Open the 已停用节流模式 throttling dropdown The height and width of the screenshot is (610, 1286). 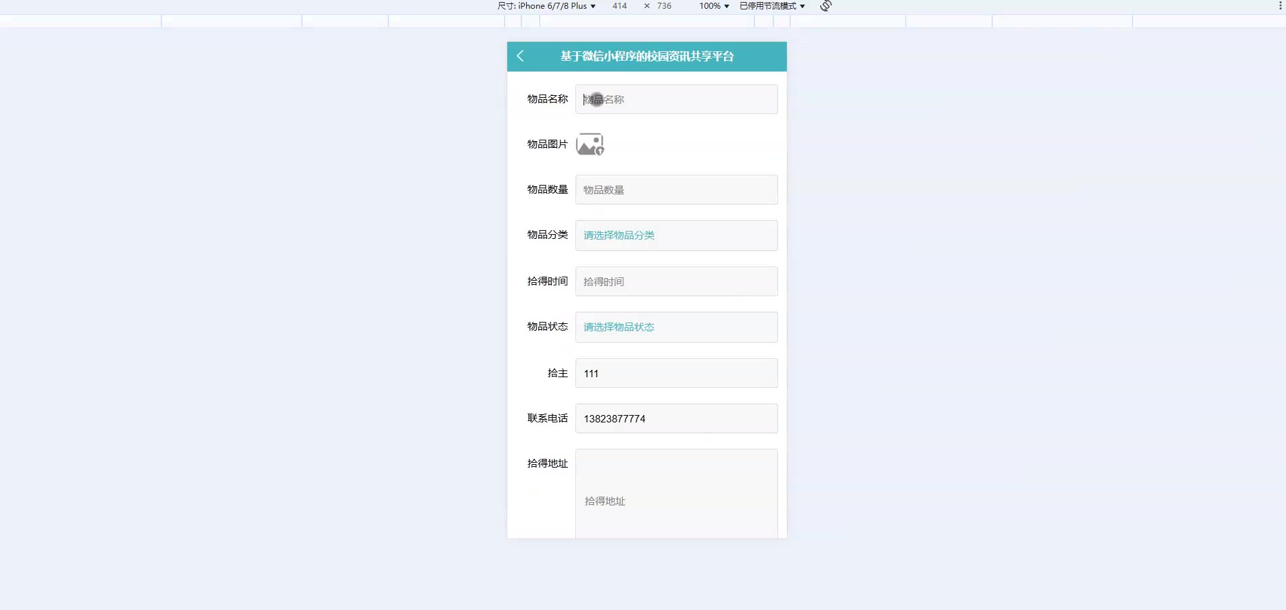click(772, 5)
